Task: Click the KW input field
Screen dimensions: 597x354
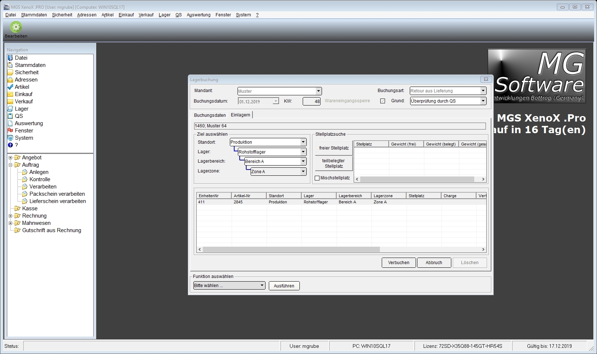Action: pyautogui.click(x=311, y=102)
